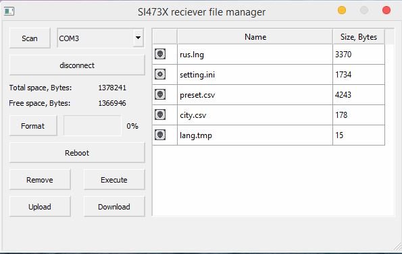Open the COM port dropdown arrow
Screen dimensions: 402x254
pyautogui.click(x=139, y=38)
